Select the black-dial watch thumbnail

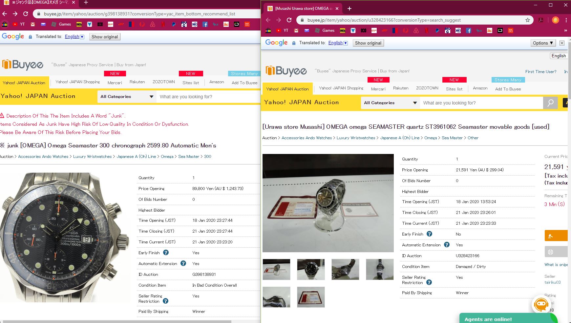pyautogui.click(x=311, y=270)
